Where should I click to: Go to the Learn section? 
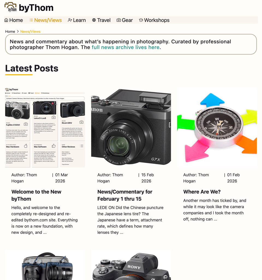click(x=77, y=20)
